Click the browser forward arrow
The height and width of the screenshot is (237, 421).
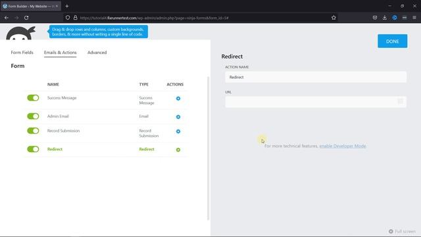click(16, 18)
